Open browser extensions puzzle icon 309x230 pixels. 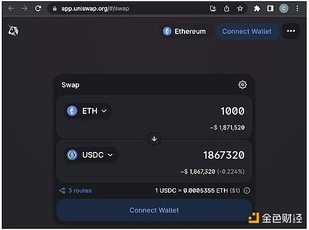257,8
